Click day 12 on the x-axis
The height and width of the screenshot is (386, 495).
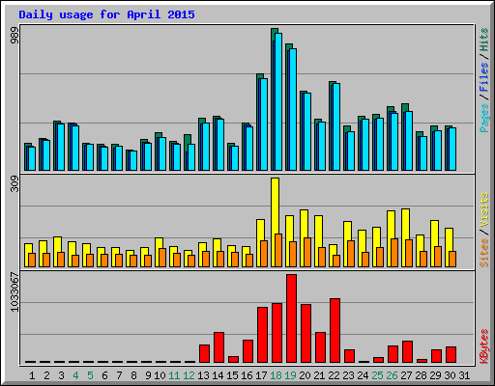(189, 375)
